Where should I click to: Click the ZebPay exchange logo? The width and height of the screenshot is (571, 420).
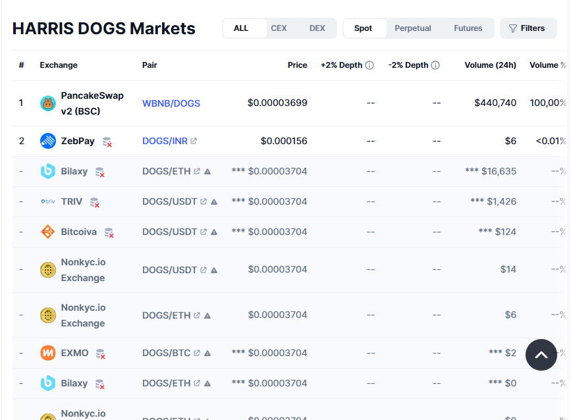point(47,141)
